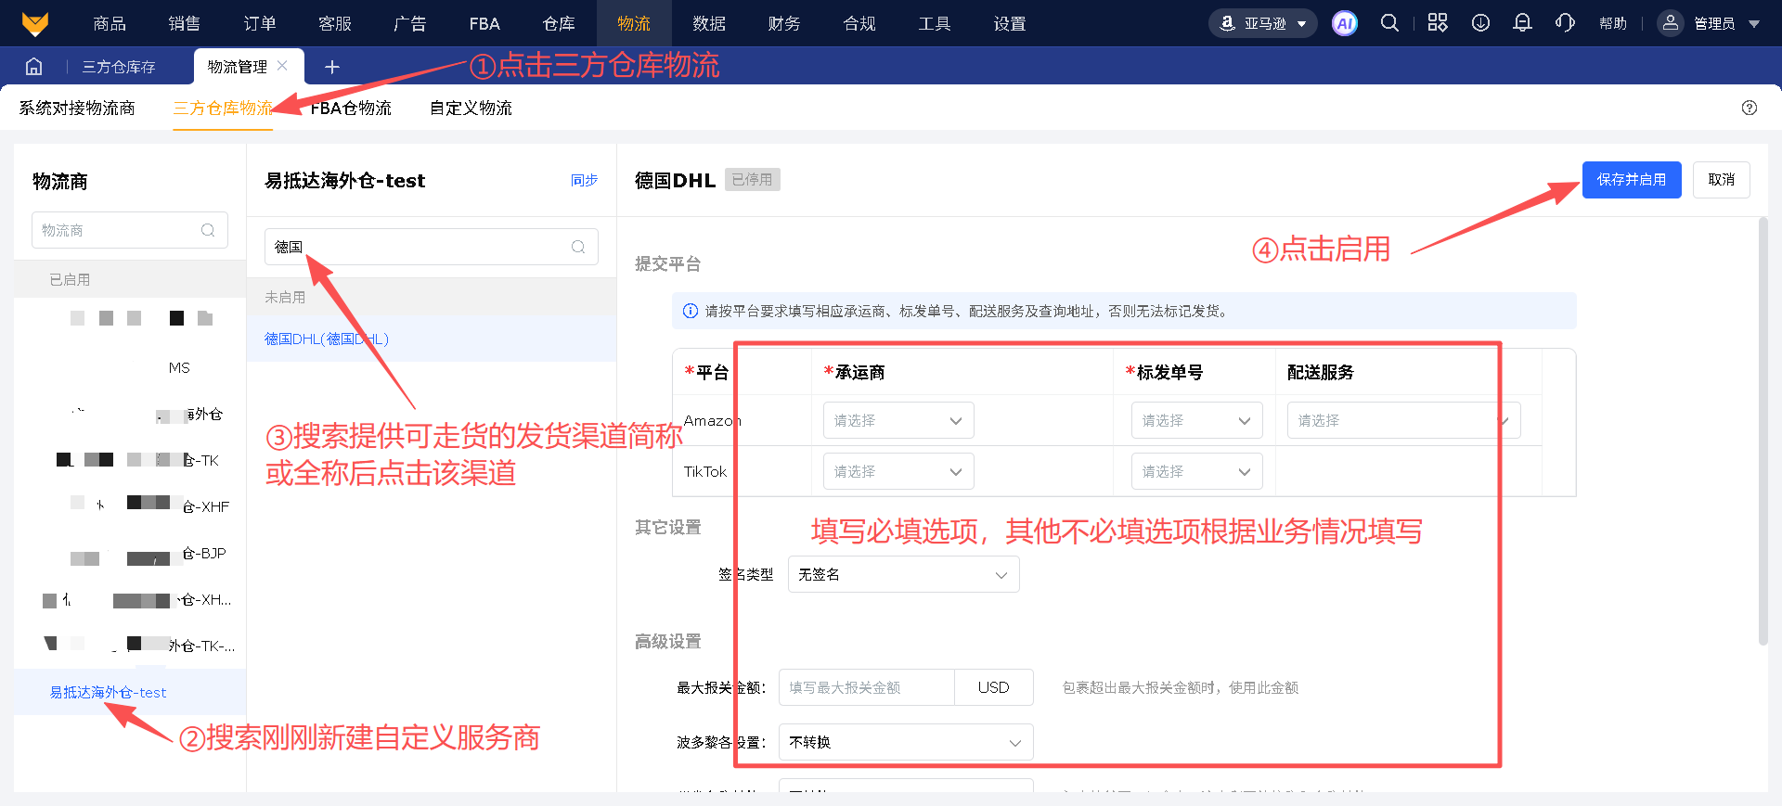Switch to the 三方仓库存 tab
Image resolution: width=1782 pixels, height=806 pixels.
pyautogui.click(x=119, y=67)
